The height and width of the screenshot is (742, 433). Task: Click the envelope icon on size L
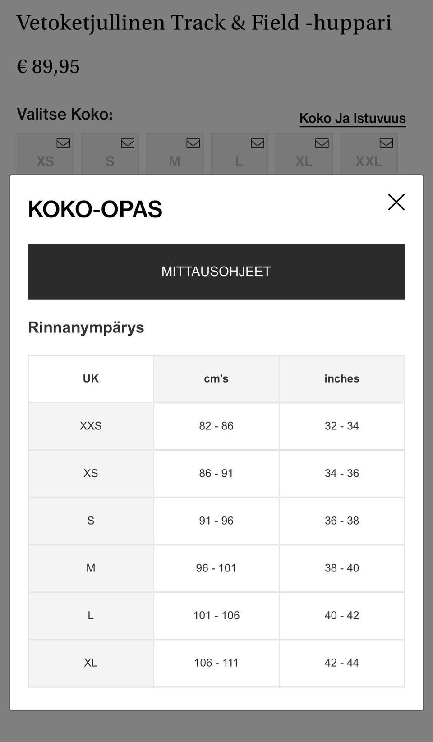click(x=258, y=143)
